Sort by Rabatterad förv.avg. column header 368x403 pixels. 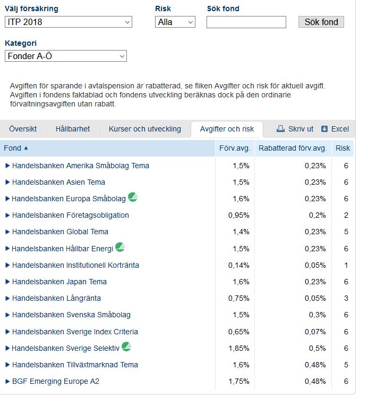(292, 148)
